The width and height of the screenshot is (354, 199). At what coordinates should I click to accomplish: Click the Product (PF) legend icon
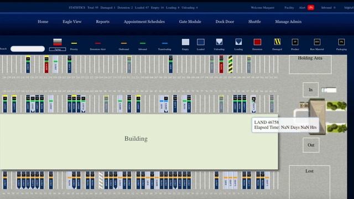coord(295,42)
